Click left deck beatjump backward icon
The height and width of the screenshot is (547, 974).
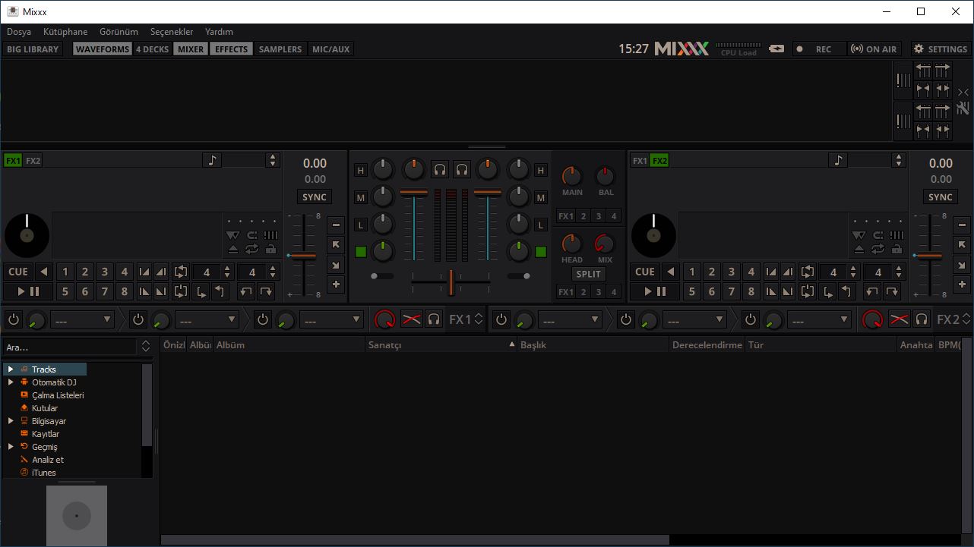(245, 291)
